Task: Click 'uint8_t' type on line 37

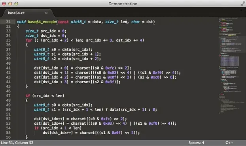Action: pos(42,49)
